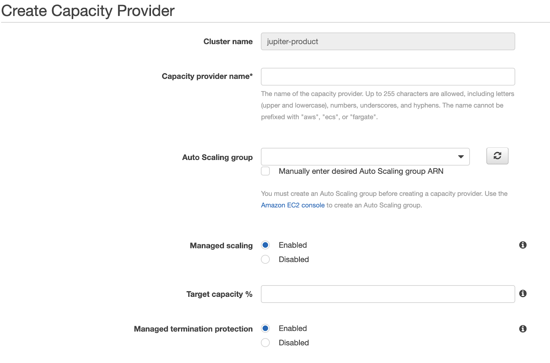
Task: Click the Manually enter ARN label text
Action: (361, 171)
